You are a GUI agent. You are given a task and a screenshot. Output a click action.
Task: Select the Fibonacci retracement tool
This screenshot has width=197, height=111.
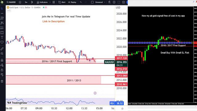pos(2,18)
